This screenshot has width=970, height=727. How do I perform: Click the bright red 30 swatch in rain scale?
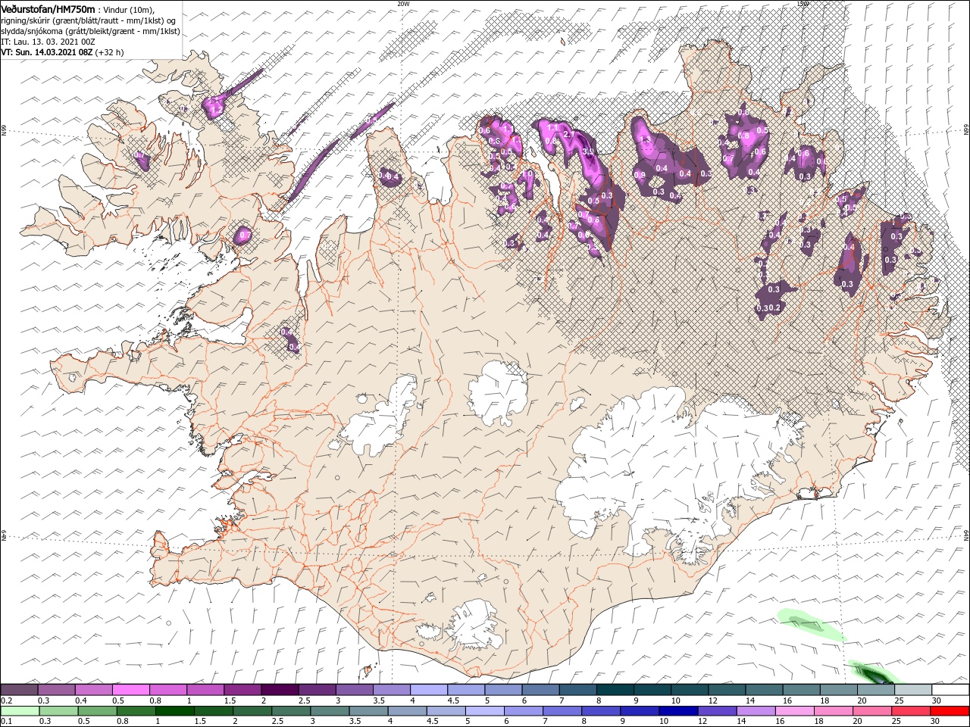[950, 711]
